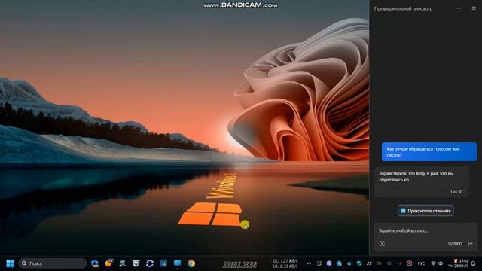Image resolution: width=482 pixels, height=271 pixels.
Task: Click the taskbar 'Поиск' search box
Action: coord(53,263)
